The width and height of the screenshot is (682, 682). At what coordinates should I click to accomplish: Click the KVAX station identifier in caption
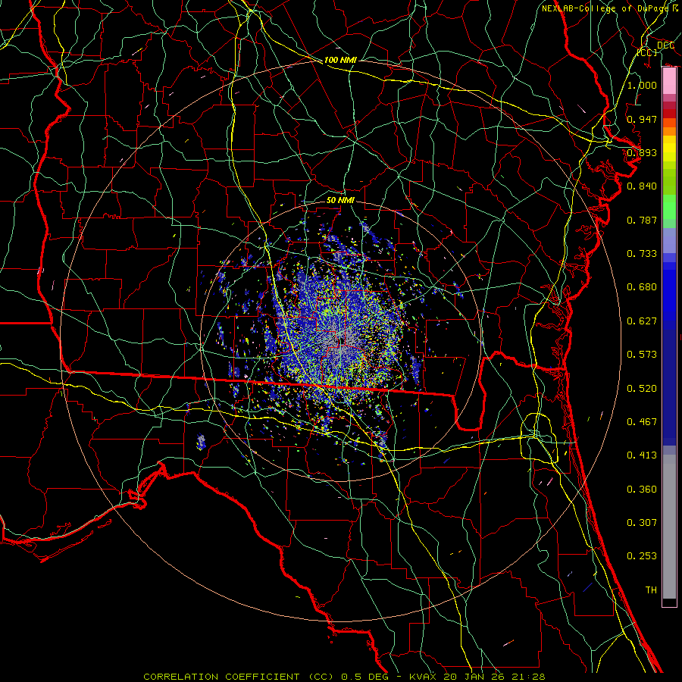[423, 677]
